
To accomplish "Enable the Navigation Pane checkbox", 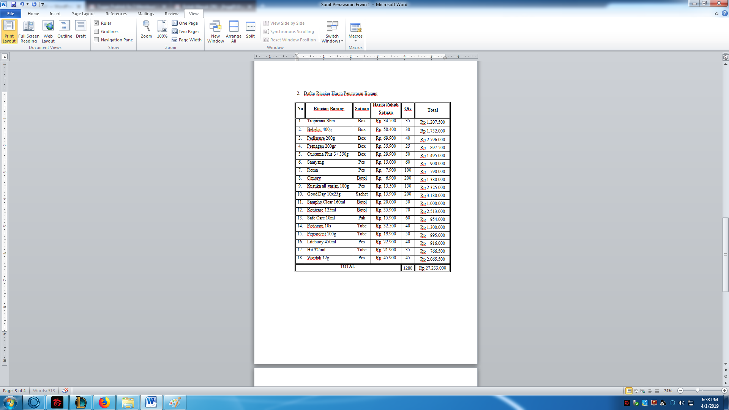I will pos(96,40).
